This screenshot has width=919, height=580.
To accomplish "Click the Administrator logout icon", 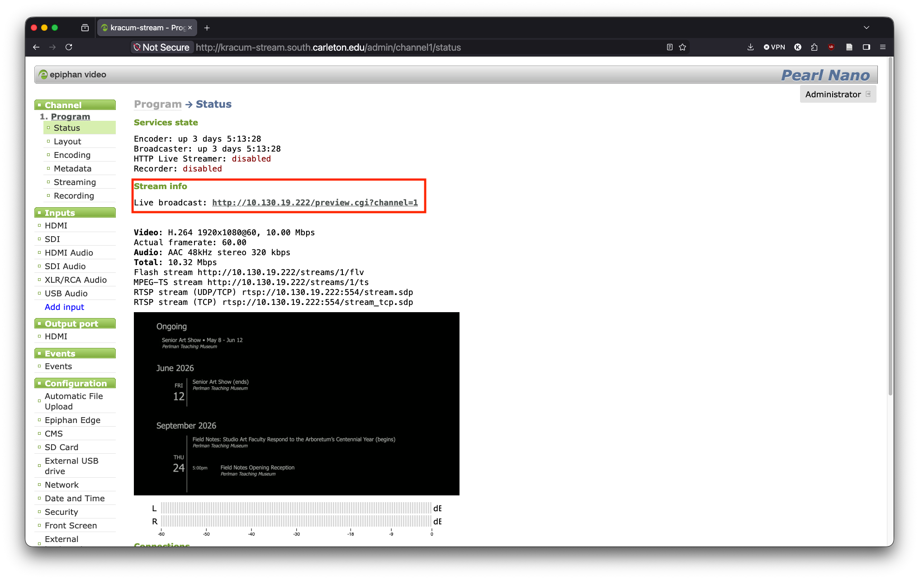I will point(868,94).
